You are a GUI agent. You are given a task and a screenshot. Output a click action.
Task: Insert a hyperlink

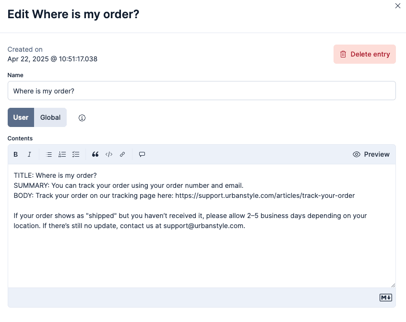122,154
